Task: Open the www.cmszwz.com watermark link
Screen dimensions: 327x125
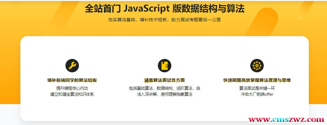Action: tap(286, 119)
